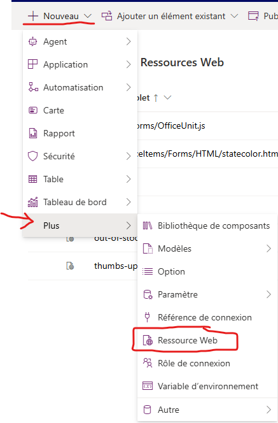
Task: Open the Nouveau dropdown chevron
Action: coord(88,16)
